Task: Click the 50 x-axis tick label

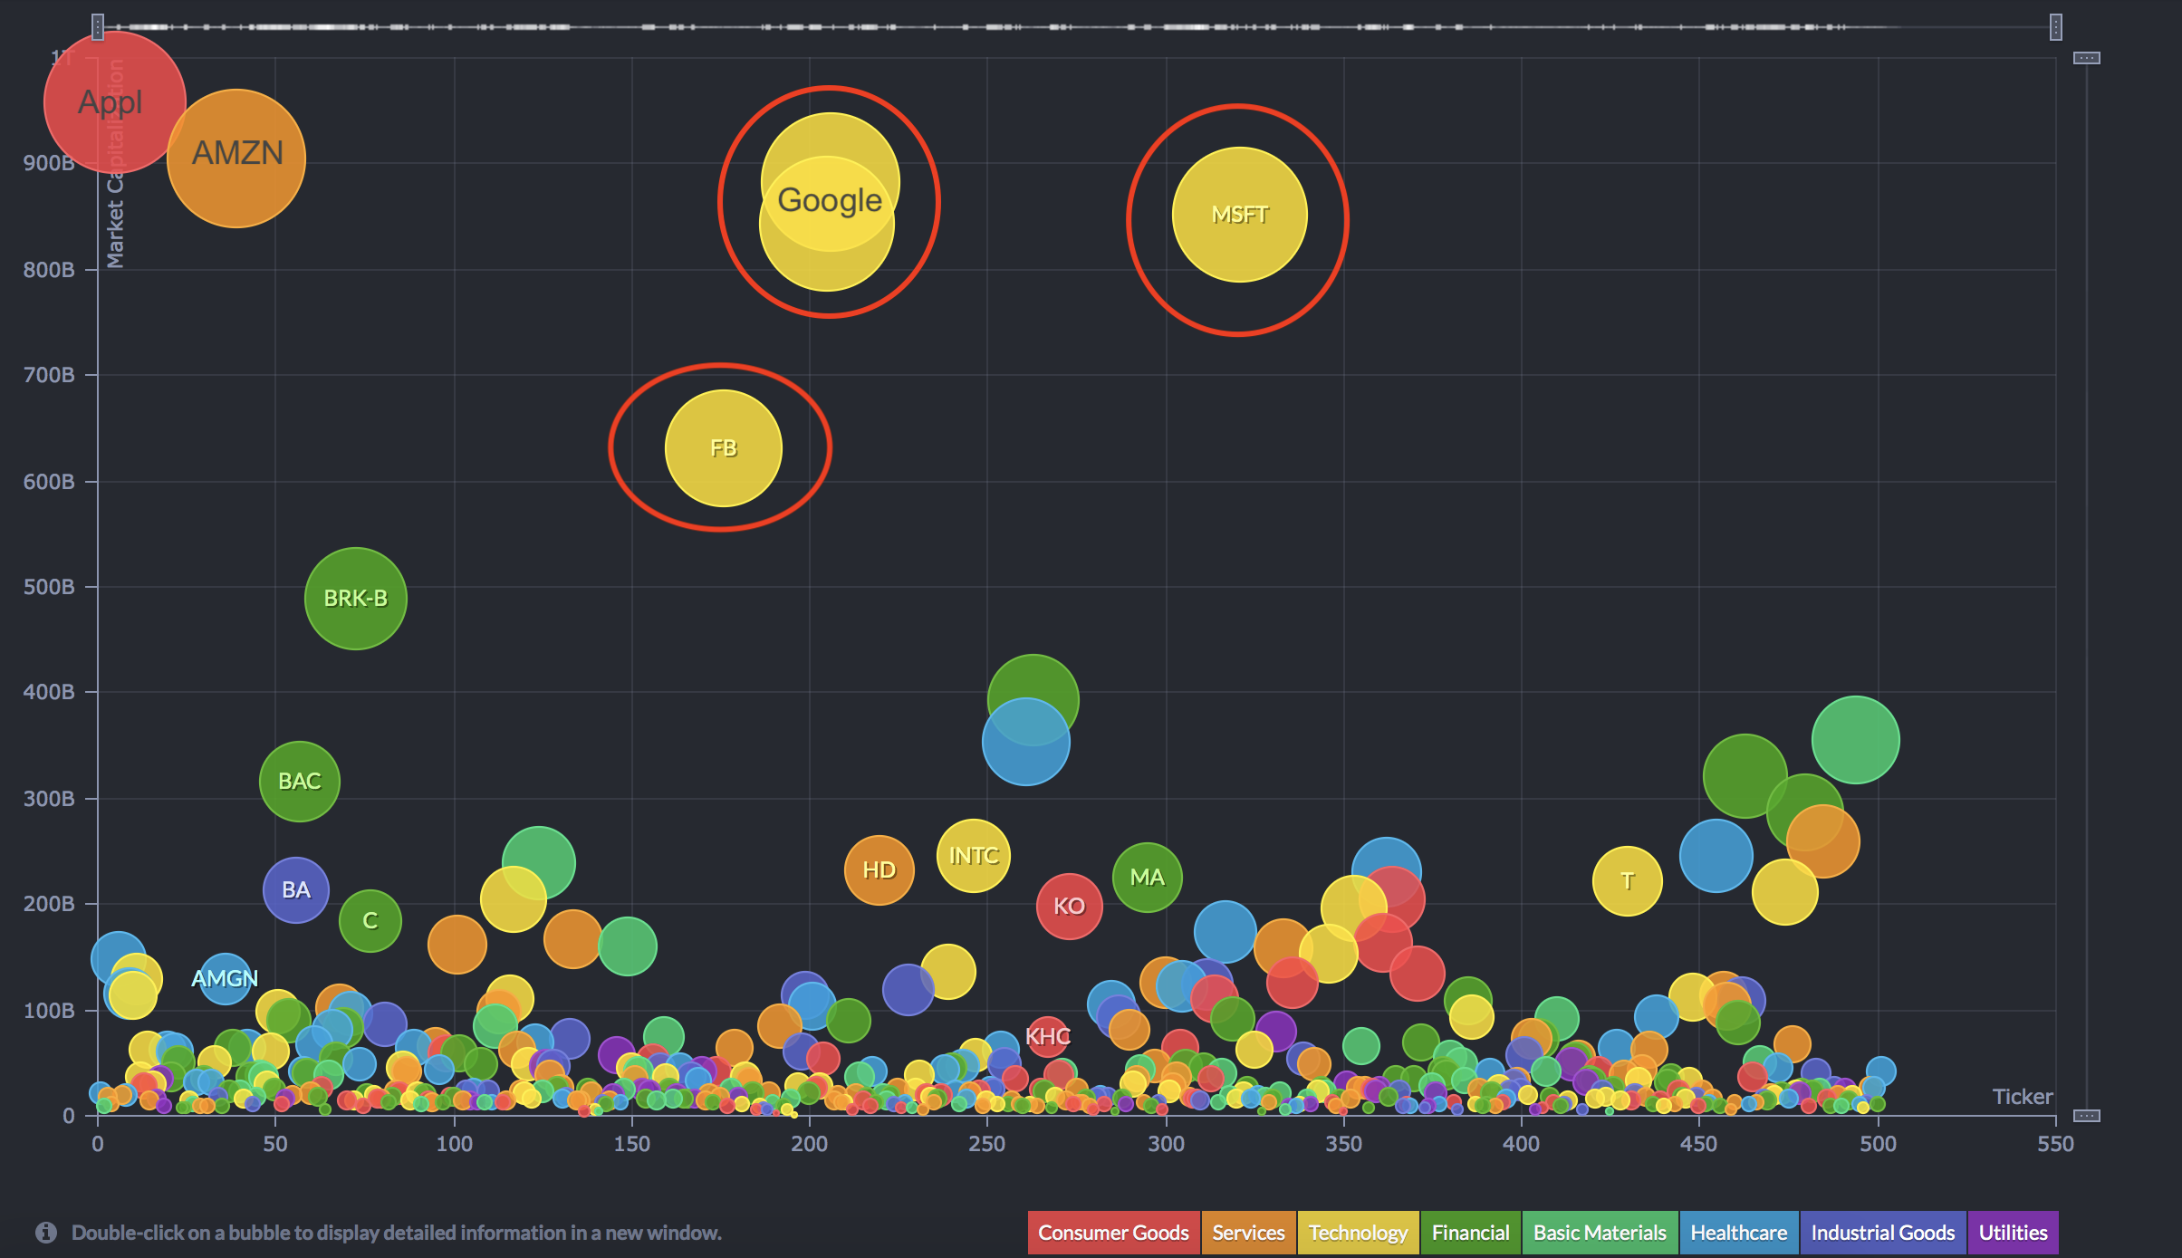Action: tap(275, 1144)
